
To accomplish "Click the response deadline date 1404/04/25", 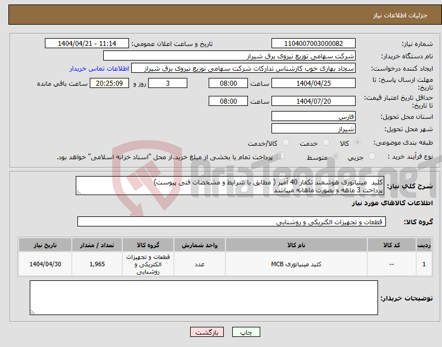I will (x=313, y=83).
